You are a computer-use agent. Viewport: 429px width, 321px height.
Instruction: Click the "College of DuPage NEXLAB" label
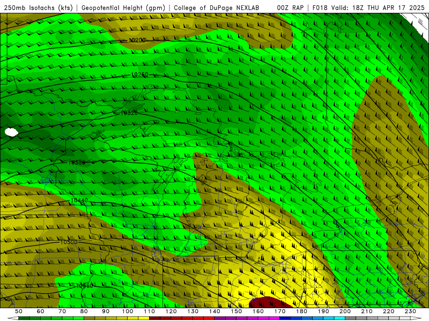217,8
